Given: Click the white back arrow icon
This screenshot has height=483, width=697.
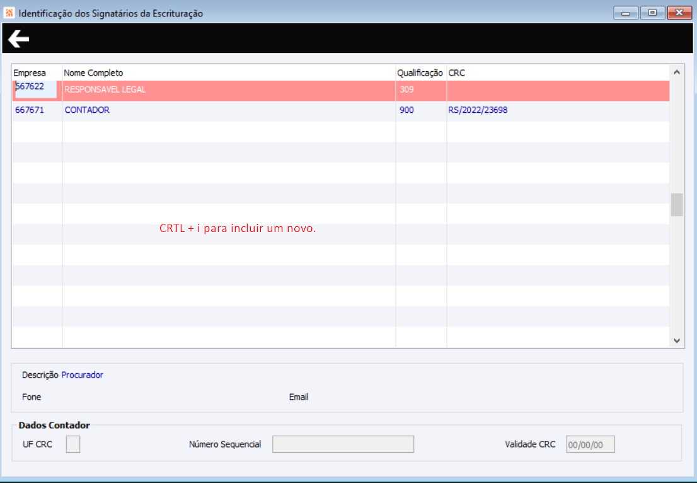Looking at the screenshot, I should [19, 38].
